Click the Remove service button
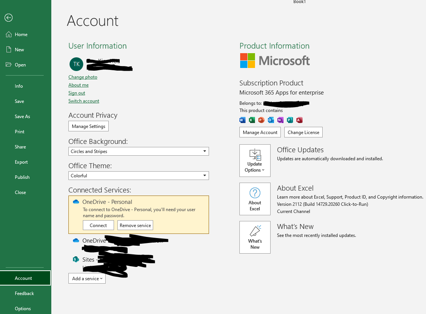The image size is (426, 314). pos(135,225)
